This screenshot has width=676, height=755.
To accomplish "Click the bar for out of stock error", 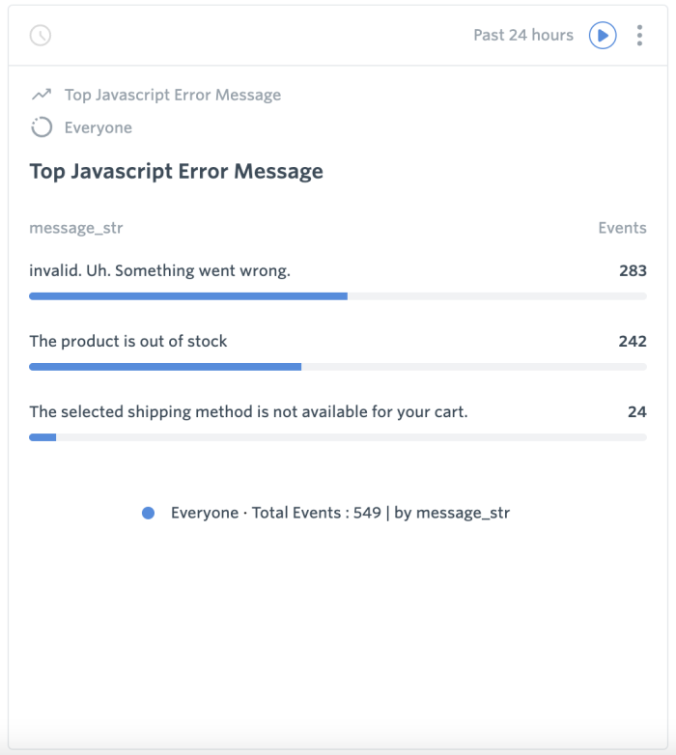I will coord(338,367).
